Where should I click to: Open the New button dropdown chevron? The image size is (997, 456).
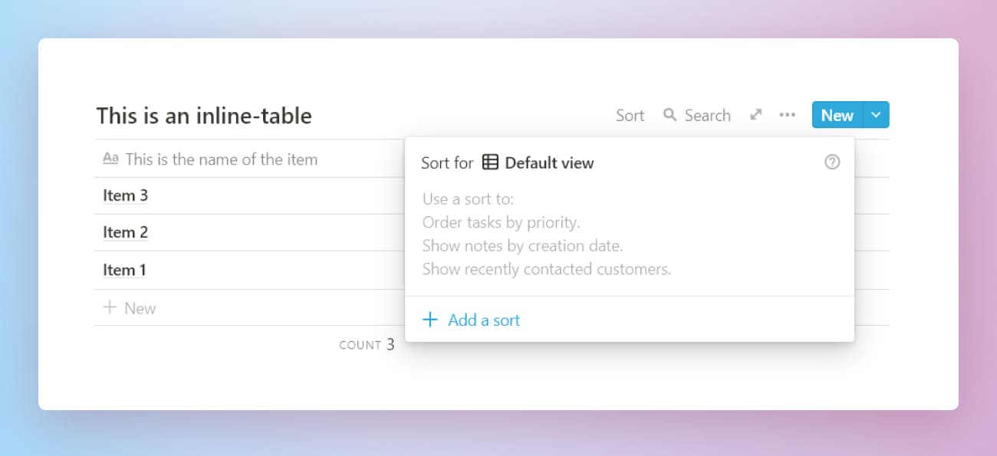(875, 114)
